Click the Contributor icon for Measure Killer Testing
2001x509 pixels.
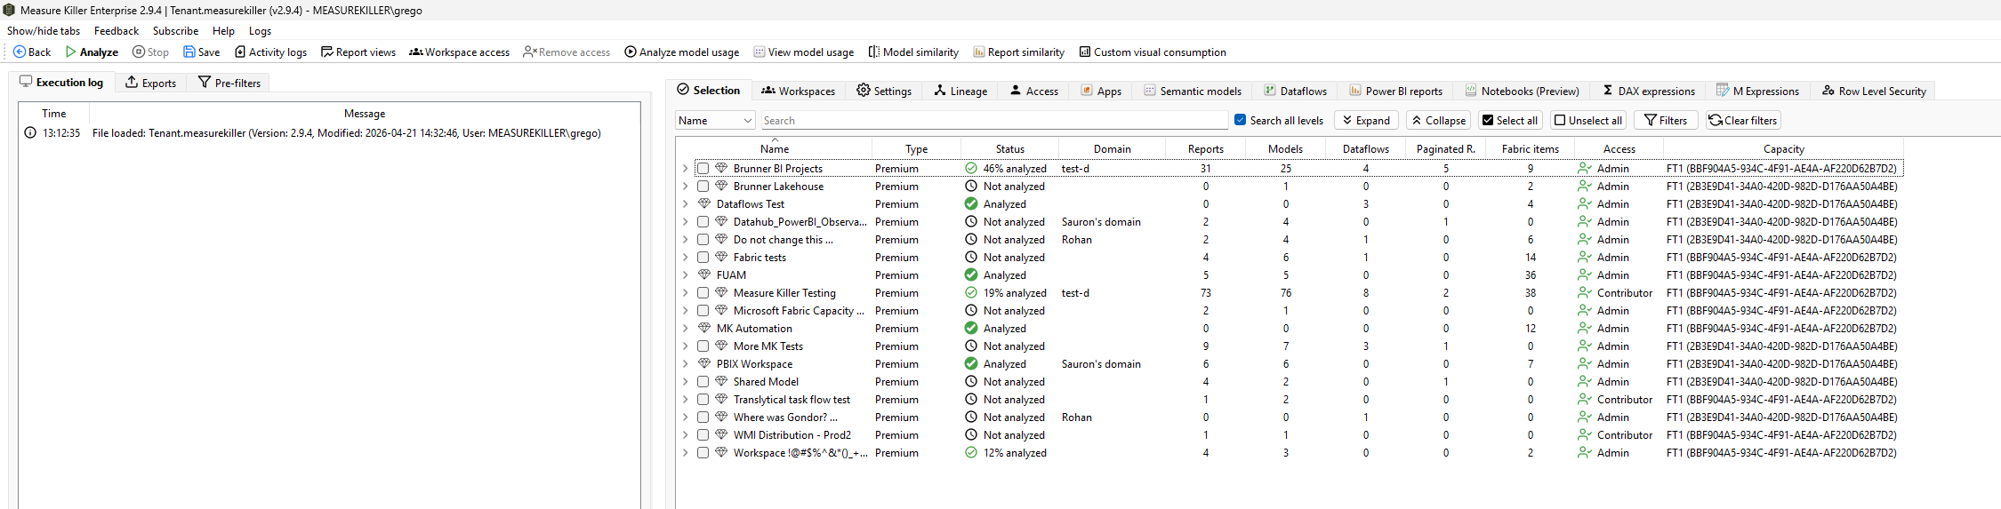1584,292
